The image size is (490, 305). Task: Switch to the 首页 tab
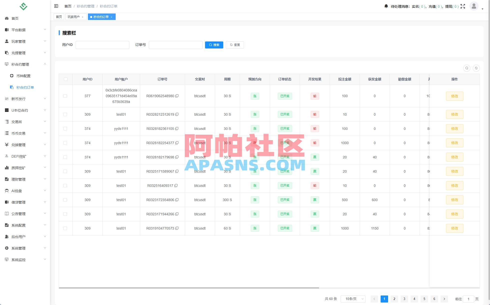coord(59,17)
